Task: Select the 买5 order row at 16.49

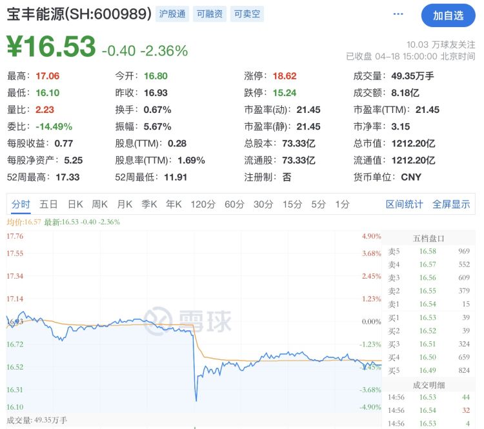Action: (x=429, y=370)
